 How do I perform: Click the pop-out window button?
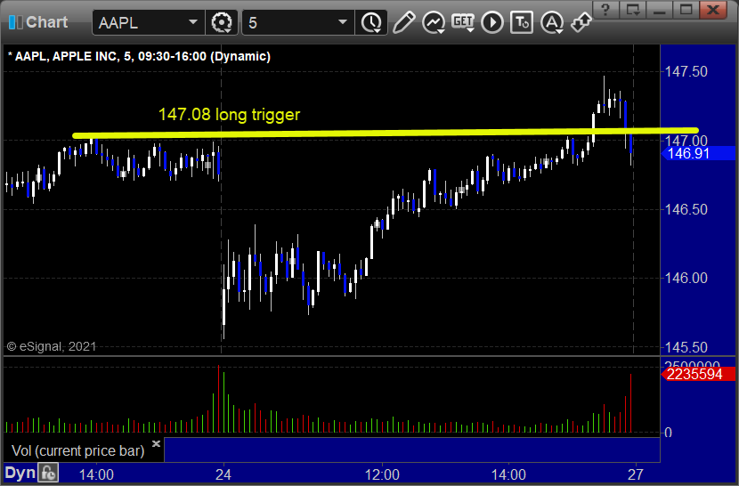coord(632,10)
